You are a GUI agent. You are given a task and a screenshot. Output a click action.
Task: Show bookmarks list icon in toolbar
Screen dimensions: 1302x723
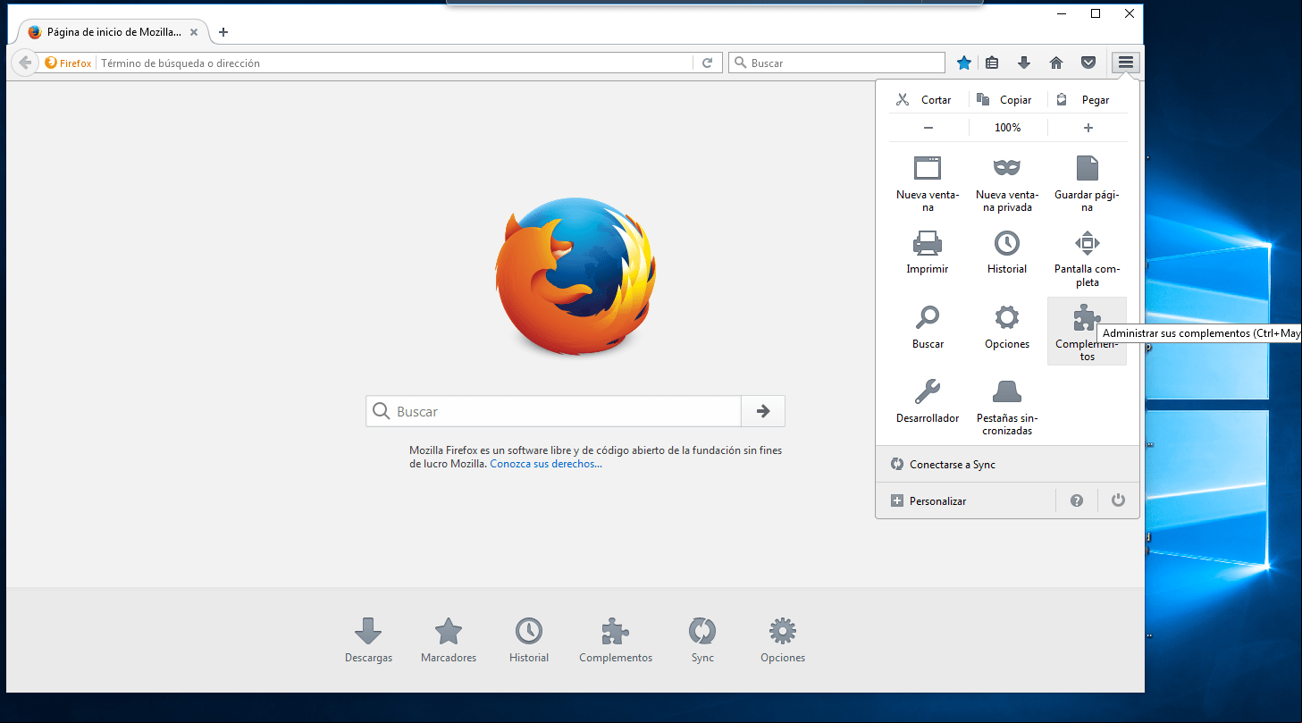click(x=992, y=63)
